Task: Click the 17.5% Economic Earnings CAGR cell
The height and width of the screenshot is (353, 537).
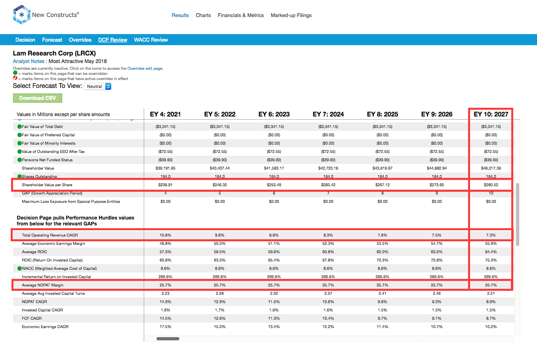Action: 166,327
